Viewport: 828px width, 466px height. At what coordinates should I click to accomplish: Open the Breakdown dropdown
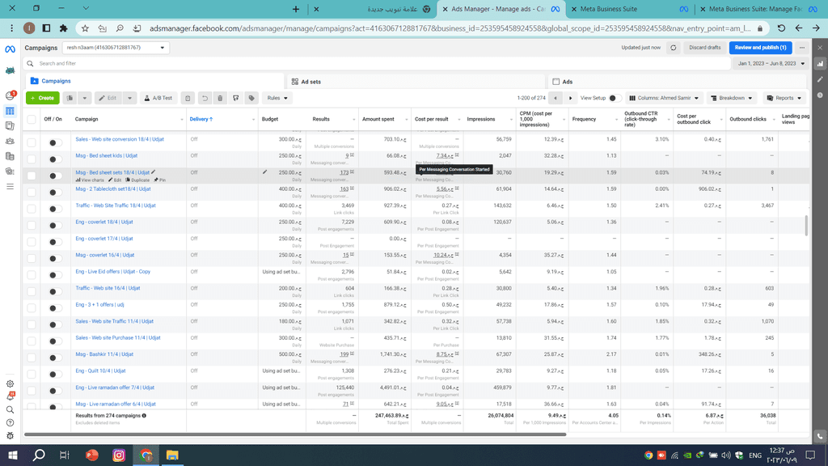pyautogui.click(x=731, y=98)
